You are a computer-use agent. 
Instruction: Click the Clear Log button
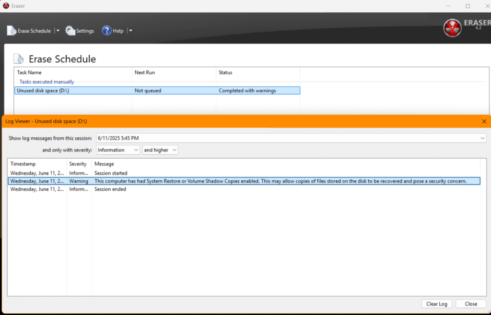tap(436, 303)
